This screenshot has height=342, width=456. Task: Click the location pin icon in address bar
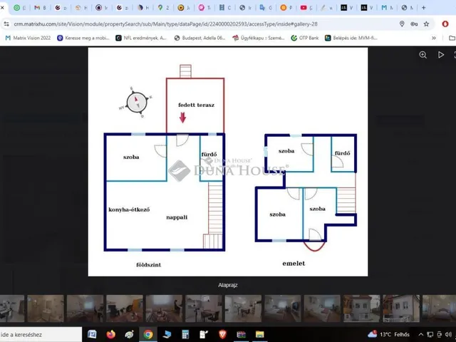403,24
